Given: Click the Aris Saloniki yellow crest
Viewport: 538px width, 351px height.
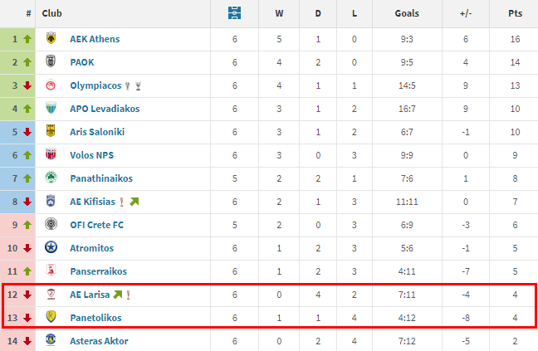Looking at the screenshot, I should tap(51, 132).
